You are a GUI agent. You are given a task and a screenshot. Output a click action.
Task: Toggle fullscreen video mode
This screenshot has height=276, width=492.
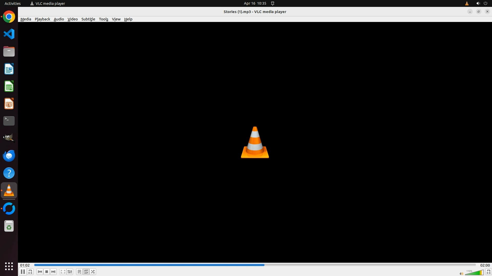pos(63,272)
